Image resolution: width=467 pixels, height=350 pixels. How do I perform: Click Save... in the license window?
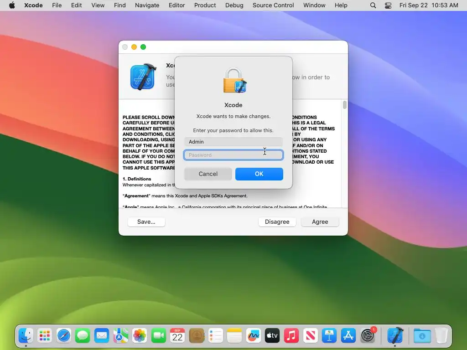point(146,222)
